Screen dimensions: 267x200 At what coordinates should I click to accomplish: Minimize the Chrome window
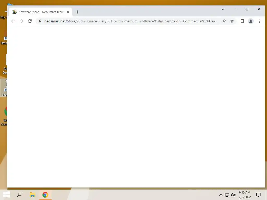235,9
